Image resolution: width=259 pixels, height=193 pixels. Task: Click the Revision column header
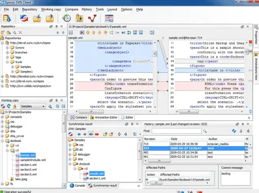coord(156,139)
